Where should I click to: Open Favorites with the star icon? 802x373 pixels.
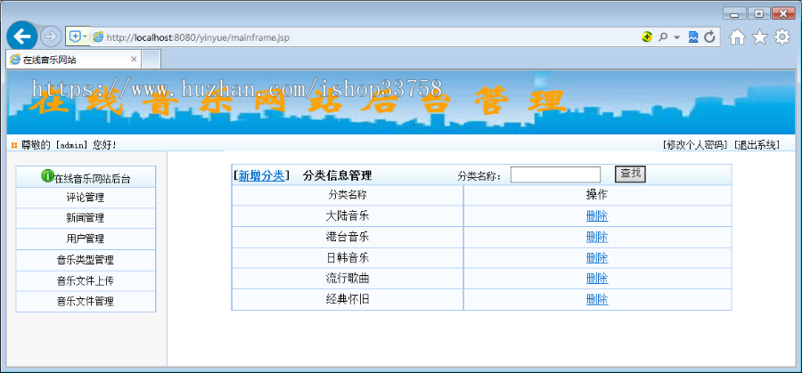click(760, 36)
